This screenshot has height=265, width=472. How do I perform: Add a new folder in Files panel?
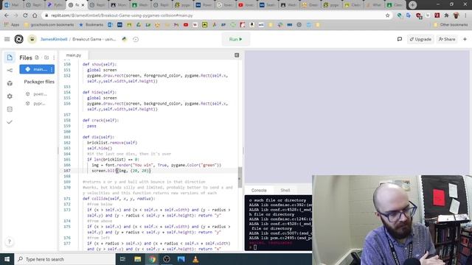click(x=46, y=57)
